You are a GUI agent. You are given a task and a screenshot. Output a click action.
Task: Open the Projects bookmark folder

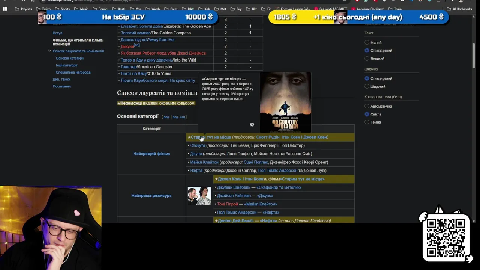point(23,9)
